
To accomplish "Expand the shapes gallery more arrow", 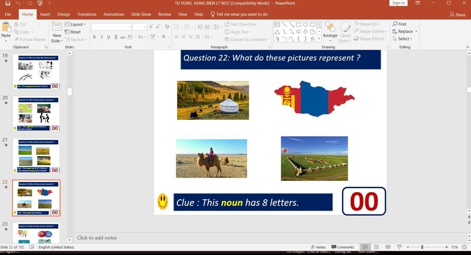I will [319, 39].
